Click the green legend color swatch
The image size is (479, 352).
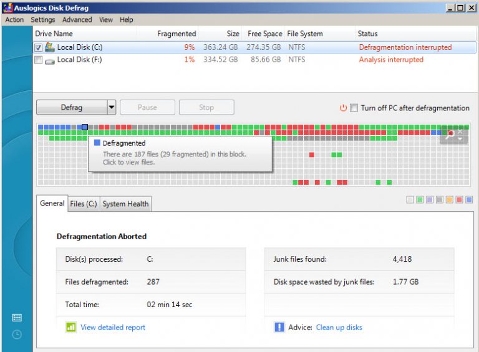pyautogui.click(x=420, y=200)
